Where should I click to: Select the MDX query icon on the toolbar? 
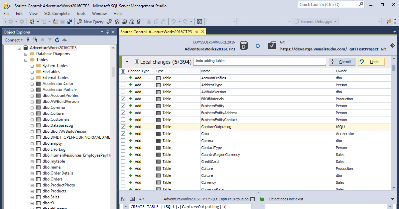[x=117, y=21]
